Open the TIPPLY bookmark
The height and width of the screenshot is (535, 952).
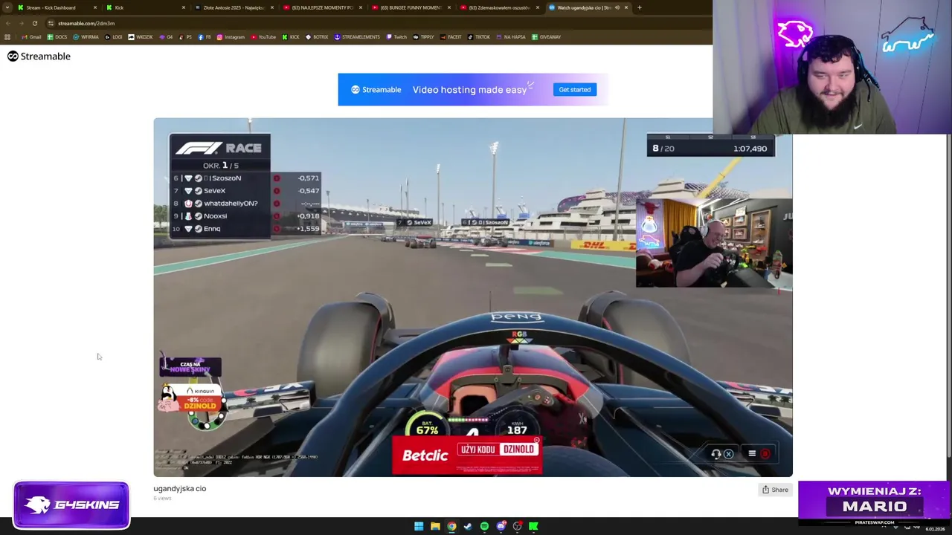pos(423,36)
